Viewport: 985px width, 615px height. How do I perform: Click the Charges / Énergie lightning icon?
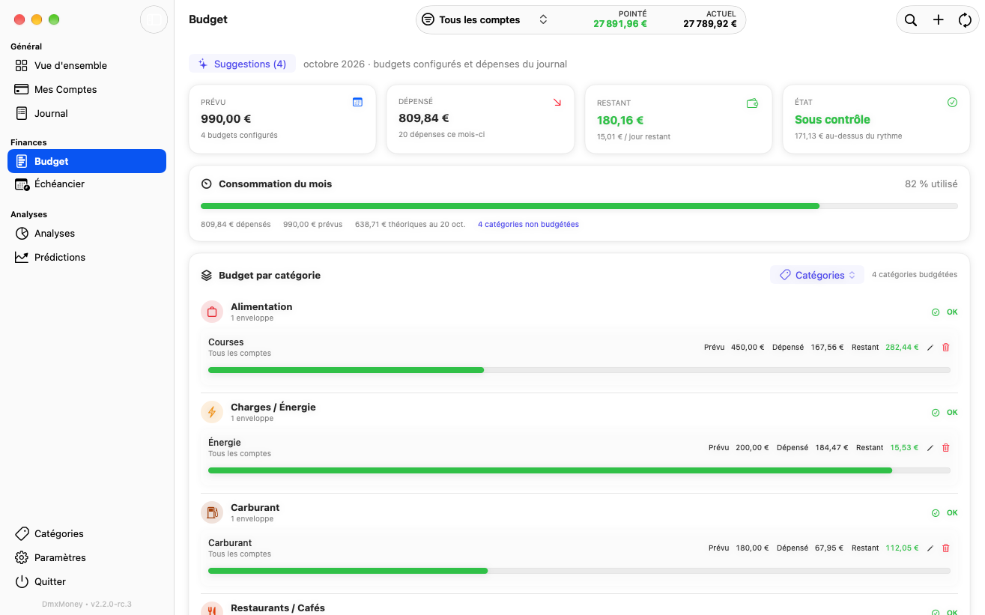pyautogui.click(x=212, y=412)
